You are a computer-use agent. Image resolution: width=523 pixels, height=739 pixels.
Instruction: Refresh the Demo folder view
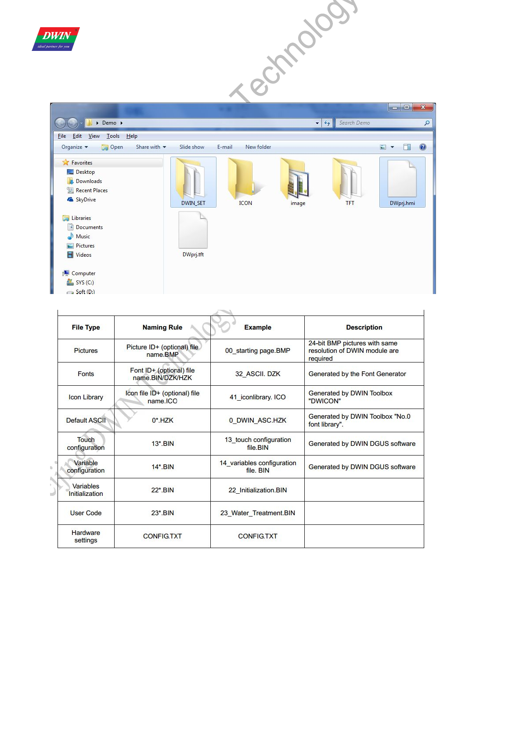327,123
